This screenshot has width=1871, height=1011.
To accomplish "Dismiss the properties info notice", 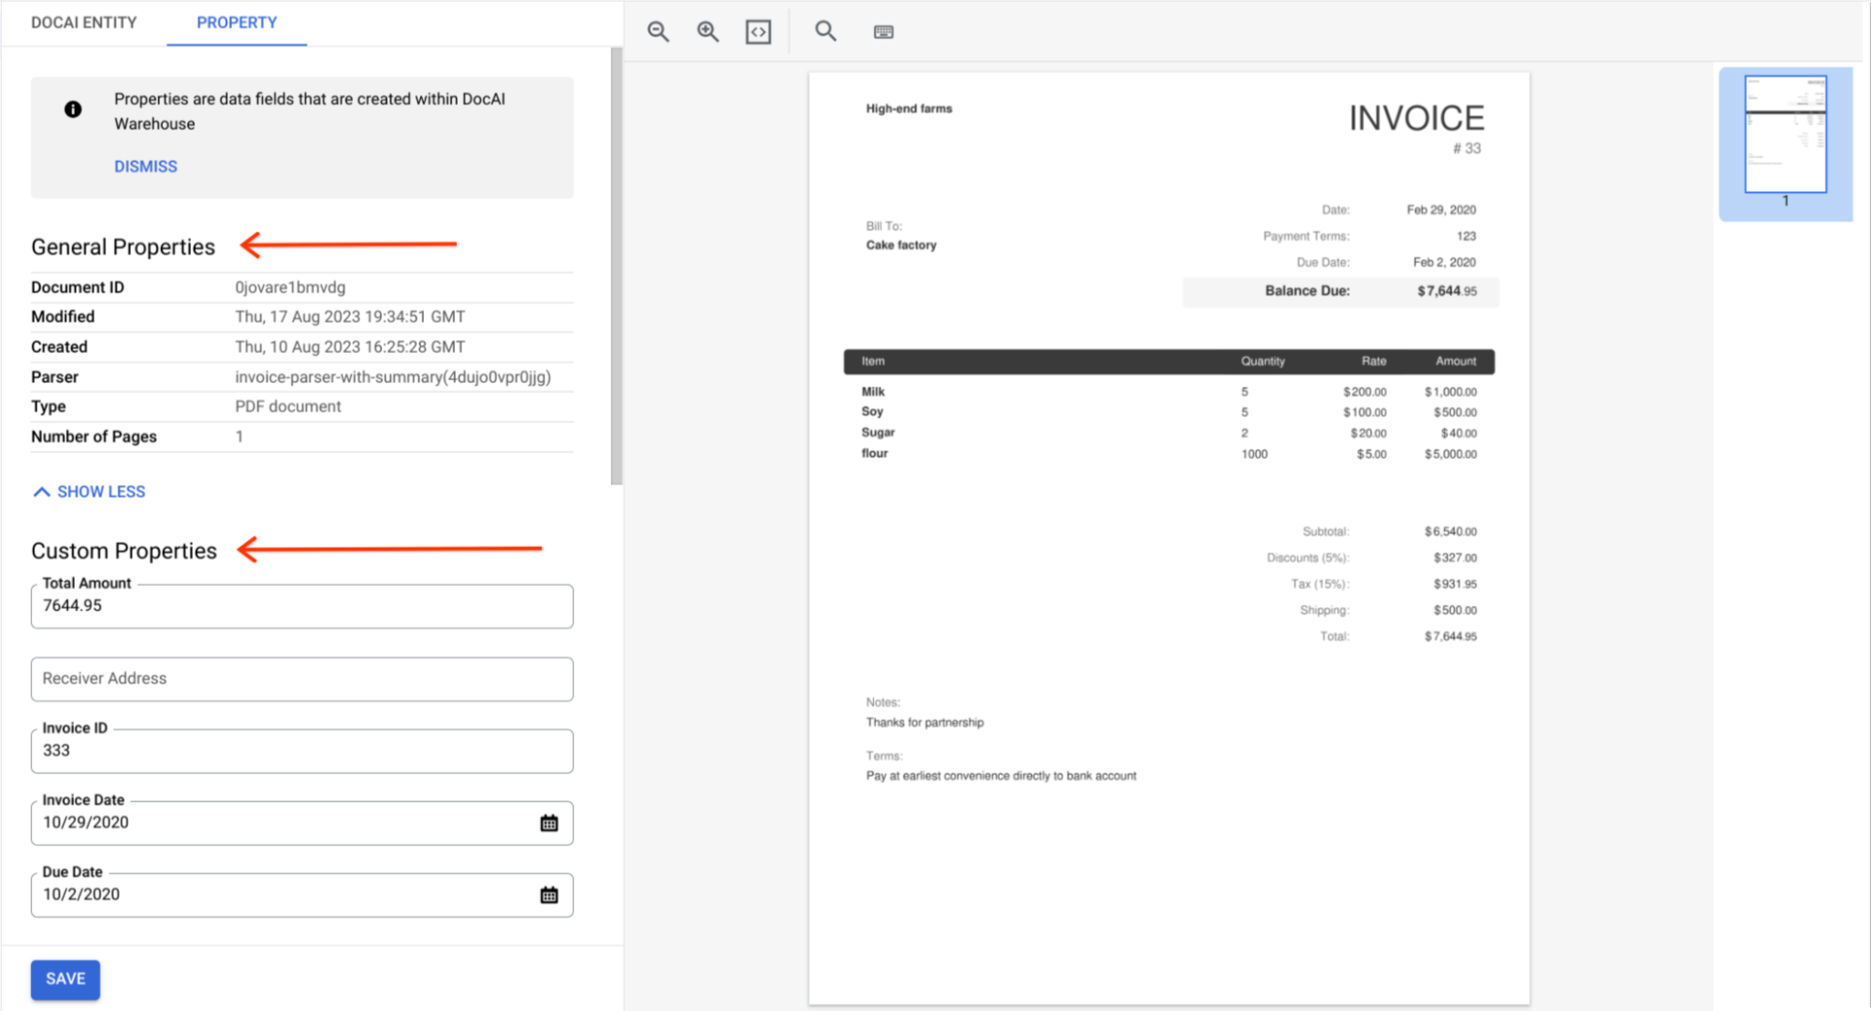I will [145, 166].
